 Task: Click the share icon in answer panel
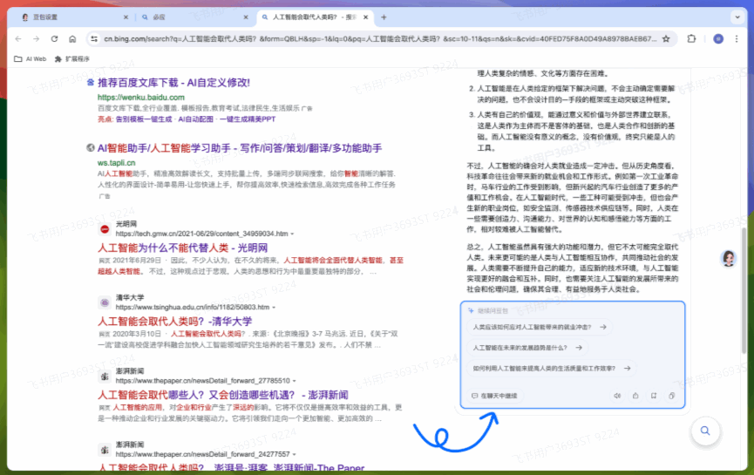(x=635, y=396)
